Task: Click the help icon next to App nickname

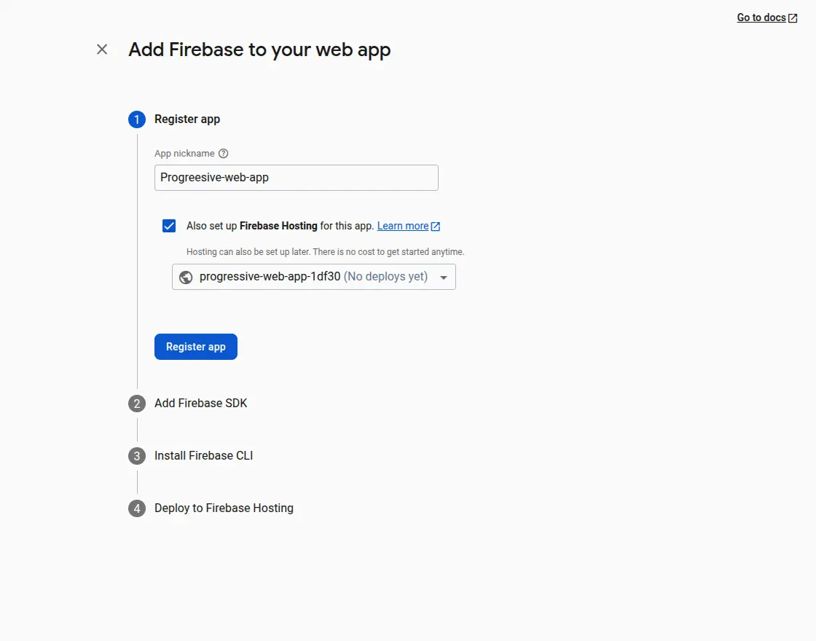Action: tap(223, 153)
